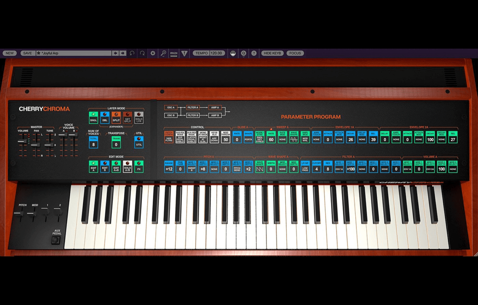Screen dimensions: 478x305
Task: Click the OSC A block in signal diagram
Action: point(171,108)
